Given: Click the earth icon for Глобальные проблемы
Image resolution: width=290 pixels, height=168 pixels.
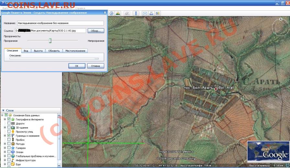Looking at the screenshot, I should point(13,156).
